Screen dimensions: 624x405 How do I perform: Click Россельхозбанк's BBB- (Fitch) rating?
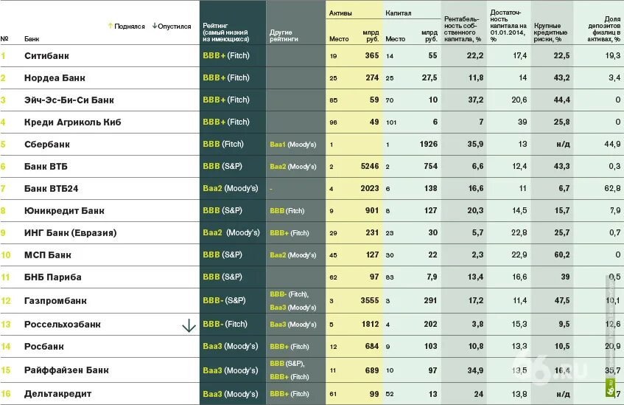pos(225,324)
